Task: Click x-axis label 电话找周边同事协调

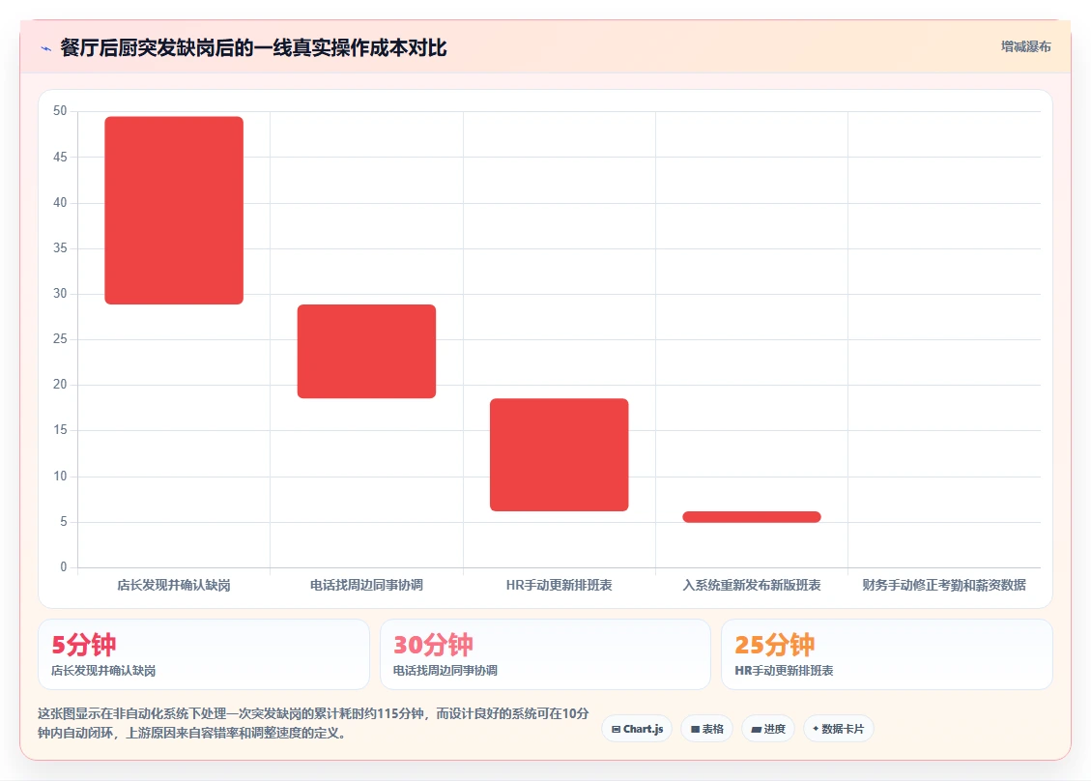Action: [x=366, y=585]
